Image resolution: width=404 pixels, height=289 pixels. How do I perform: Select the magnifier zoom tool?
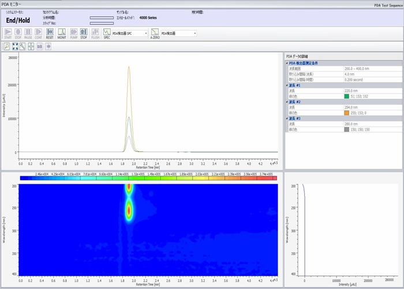click(6, 46)
